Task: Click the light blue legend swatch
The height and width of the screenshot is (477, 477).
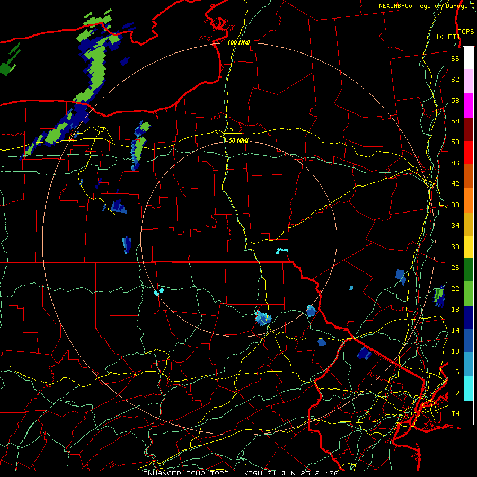Action: coord(468,365)
